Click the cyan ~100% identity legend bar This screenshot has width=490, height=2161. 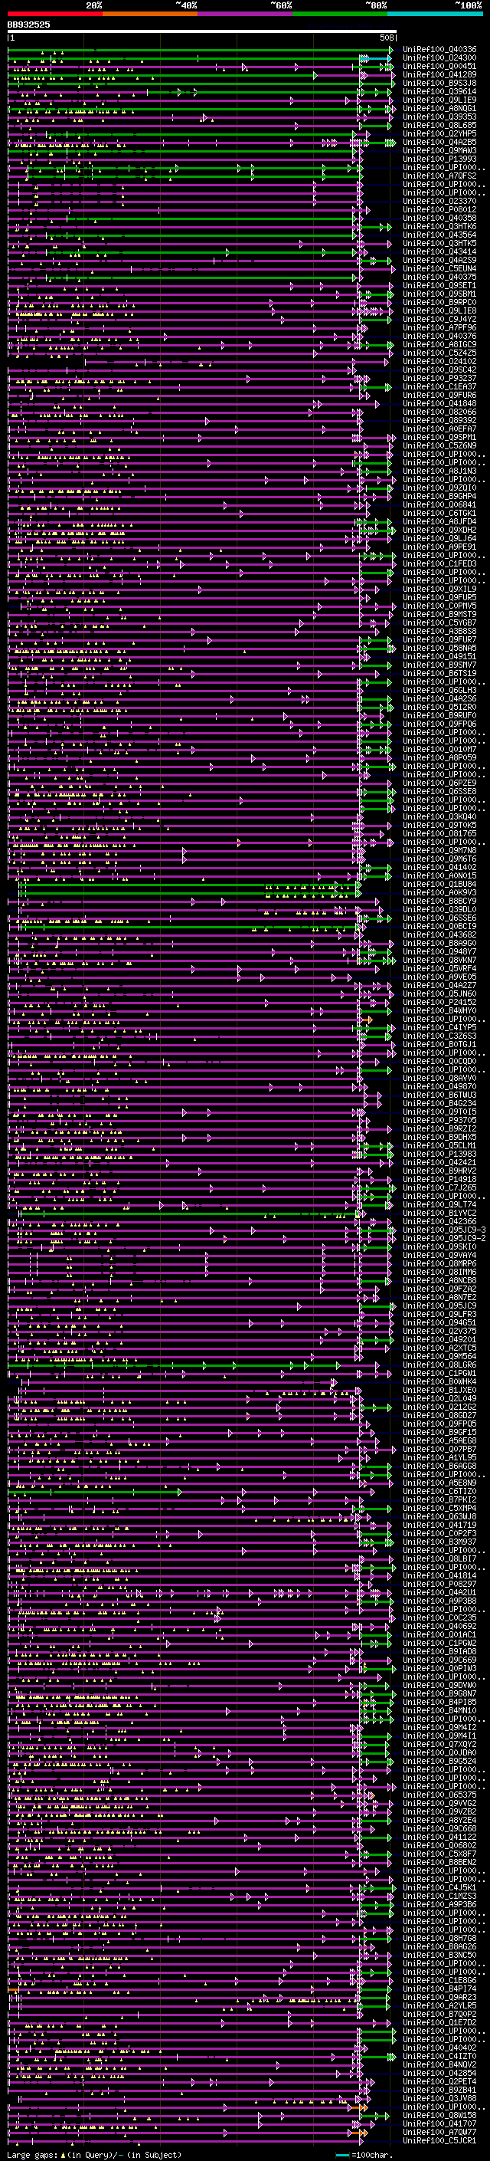click(436, 14)
